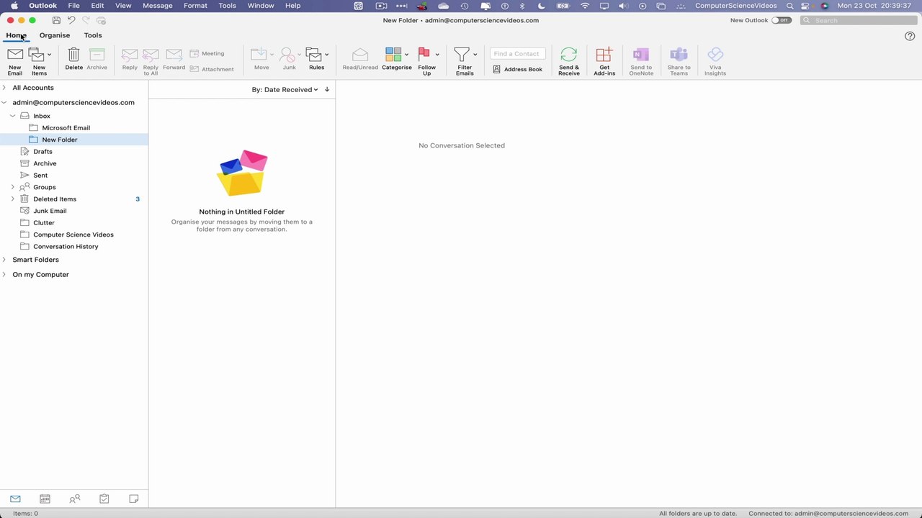This screenshot has width=922, height=518.
Task: Open Viva Insights
Action: point(715,61)
